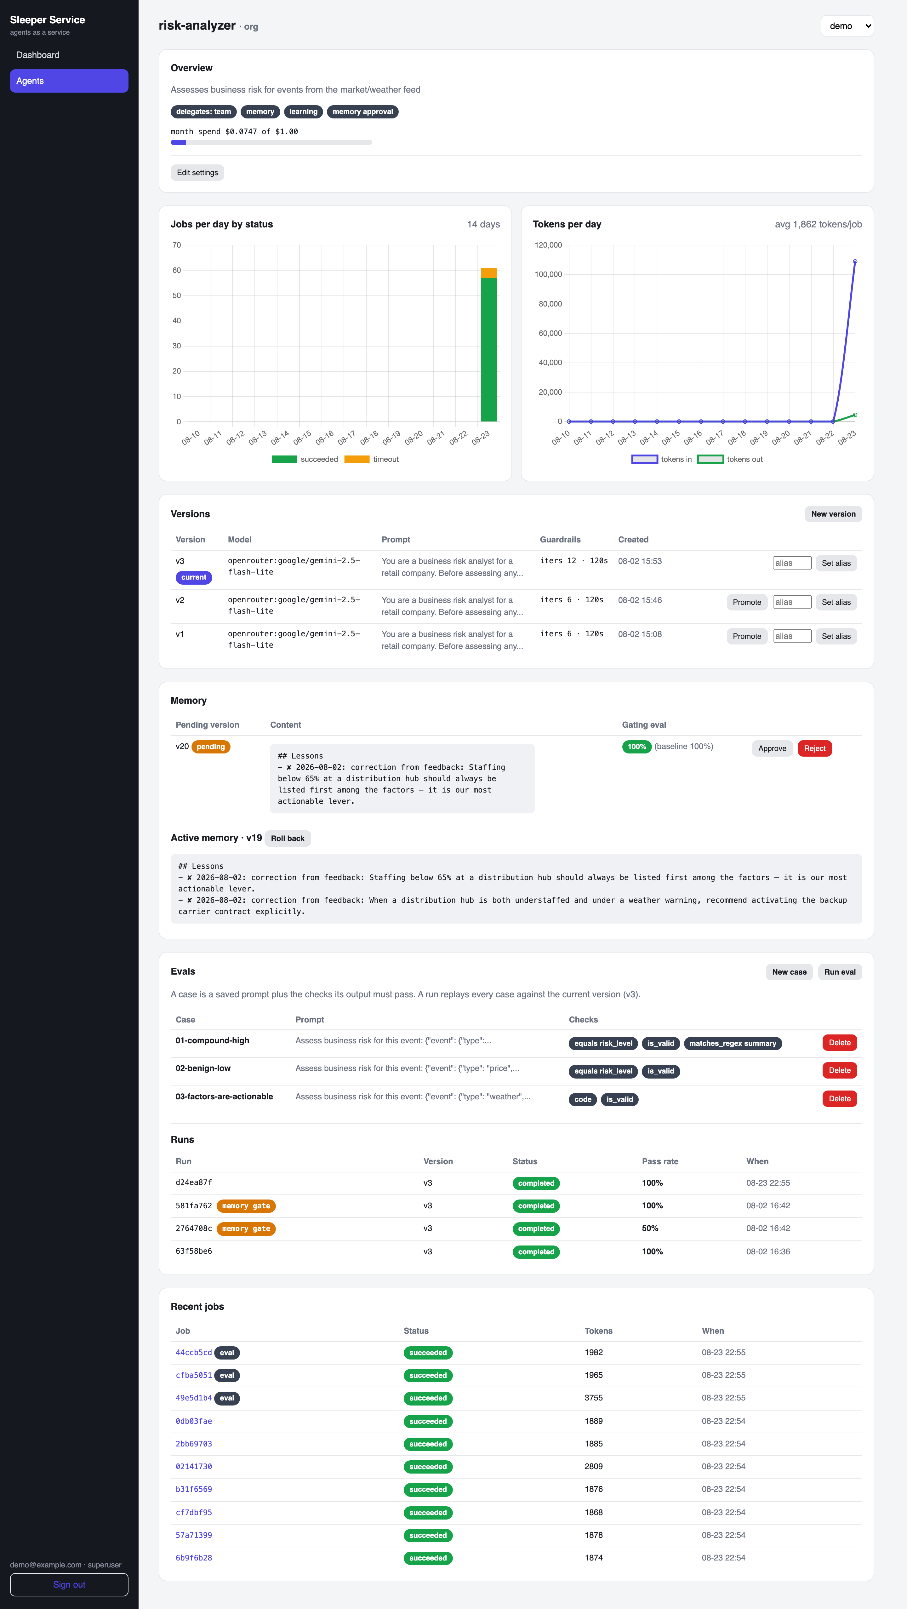Click the alias input for v3

coord(792,564)
